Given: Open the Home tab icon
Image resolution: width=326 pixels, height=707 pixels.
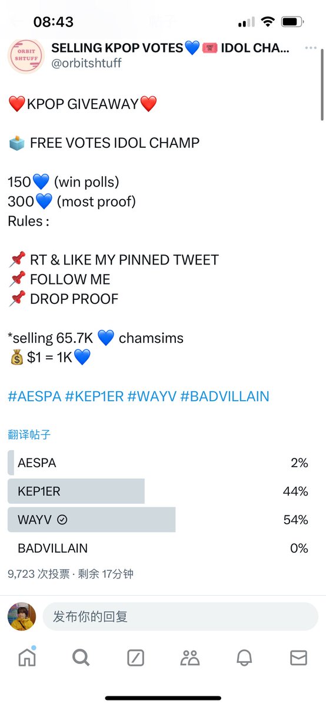Looking at the screenshot, I should 27,657.
